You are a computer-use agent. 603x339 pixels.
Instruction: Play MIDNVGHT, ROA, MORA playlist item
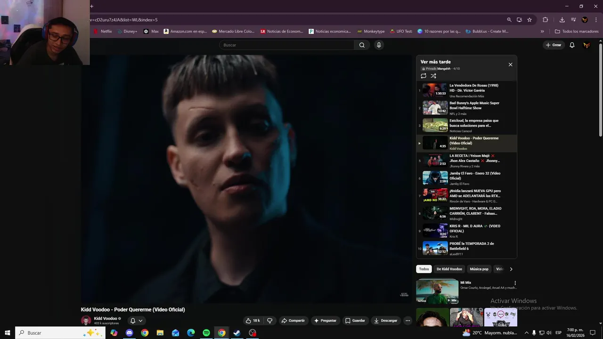tap(466, 213)
